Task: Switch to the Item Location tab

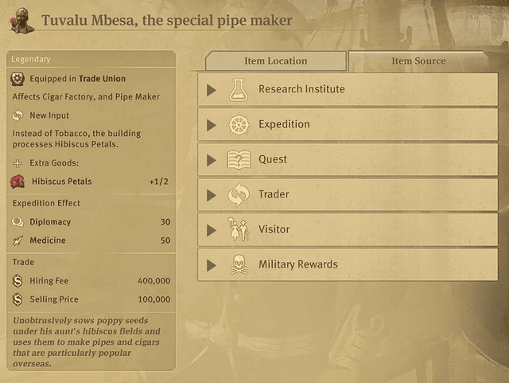Action: (275, 61)
